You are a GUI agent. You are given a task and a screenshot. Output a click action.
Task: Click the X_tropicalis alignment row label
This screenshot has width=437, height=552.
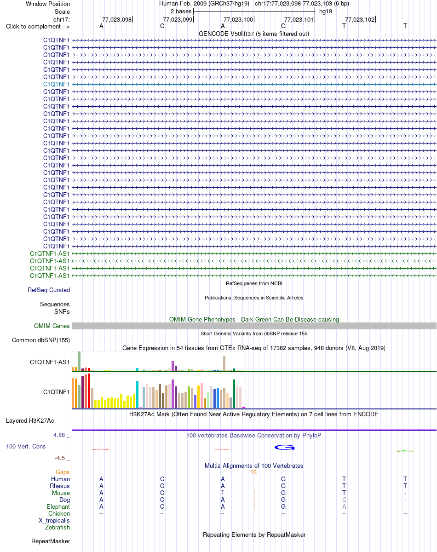click(55, 521)
